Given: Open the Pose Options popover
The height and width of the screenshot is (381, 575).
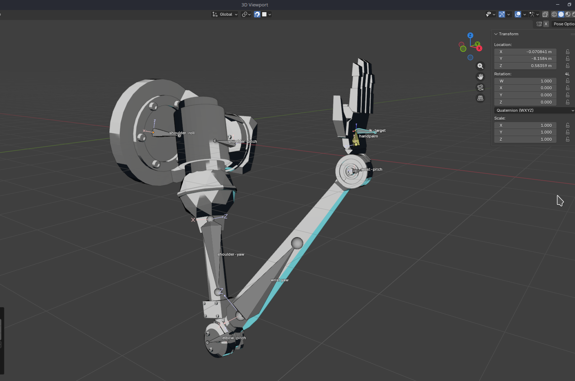Looking at the screenshot, I should point(564,24).
